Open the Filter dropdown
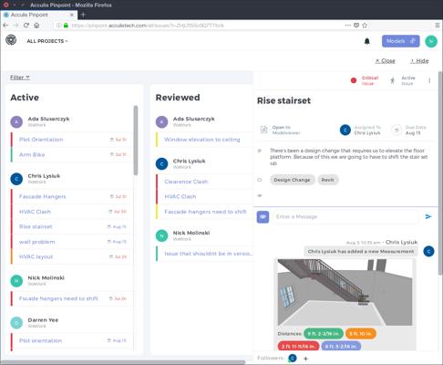This screenshot has height=365, width=443. pyautogui.click(x=20, y=78)
